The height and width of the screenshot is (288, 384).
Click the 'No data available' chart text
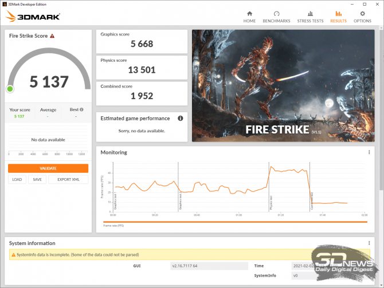[x=48, y=140]
